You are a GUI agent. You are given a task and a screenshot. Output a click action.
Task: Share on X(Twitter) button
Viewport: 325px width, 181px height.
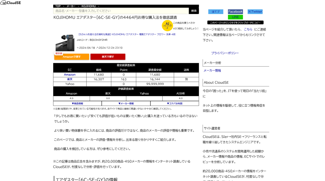255,12
